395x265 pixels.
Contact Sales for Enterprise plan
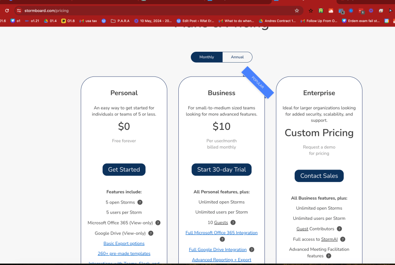pos(319,176)
